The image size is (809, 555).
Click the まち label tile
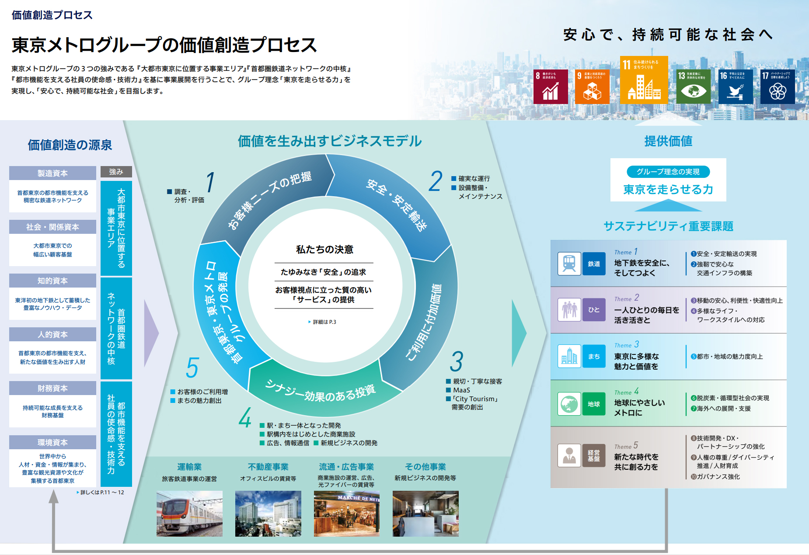[594, 356]
